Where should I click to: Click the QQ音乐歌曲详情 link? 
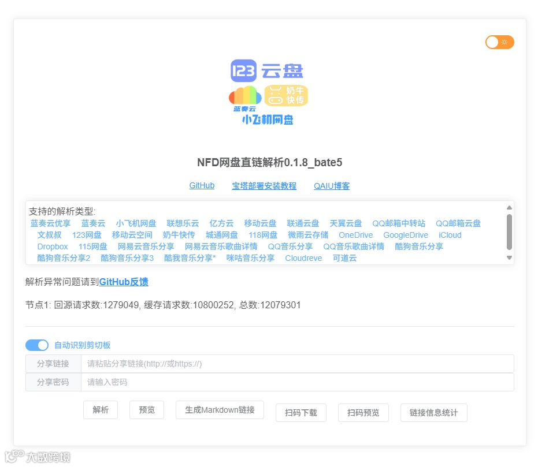tap(354, 246)
